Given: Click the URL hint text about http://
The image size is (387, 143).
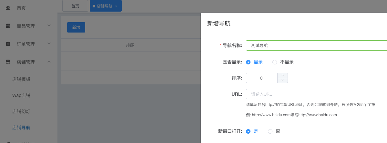Looking at the screenshot, I should click(311, 105).
